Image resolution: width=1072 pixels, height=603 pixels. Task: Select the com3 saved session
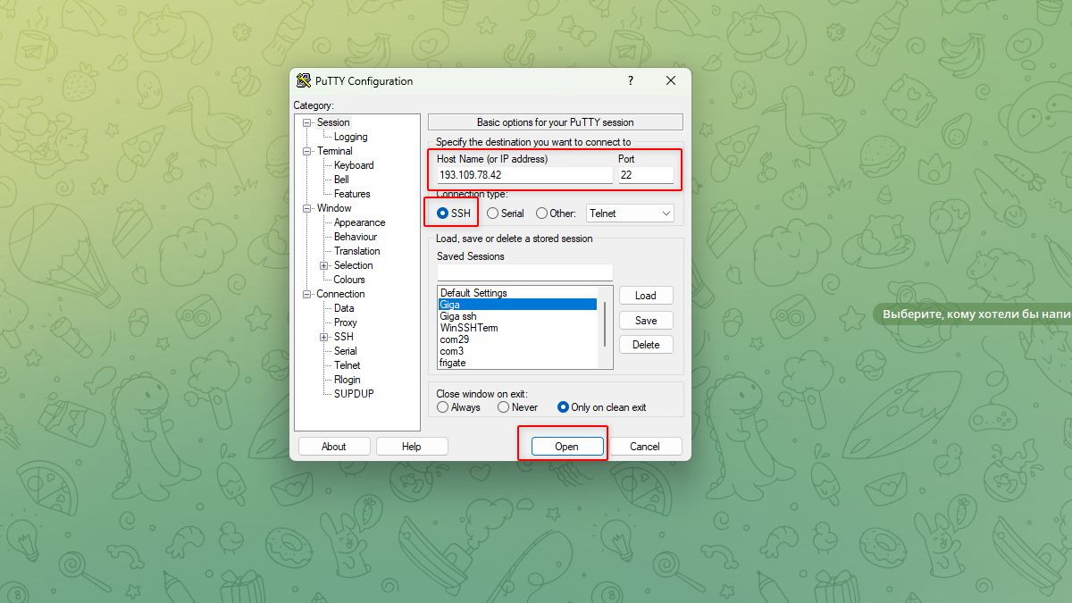click(517, 351)
